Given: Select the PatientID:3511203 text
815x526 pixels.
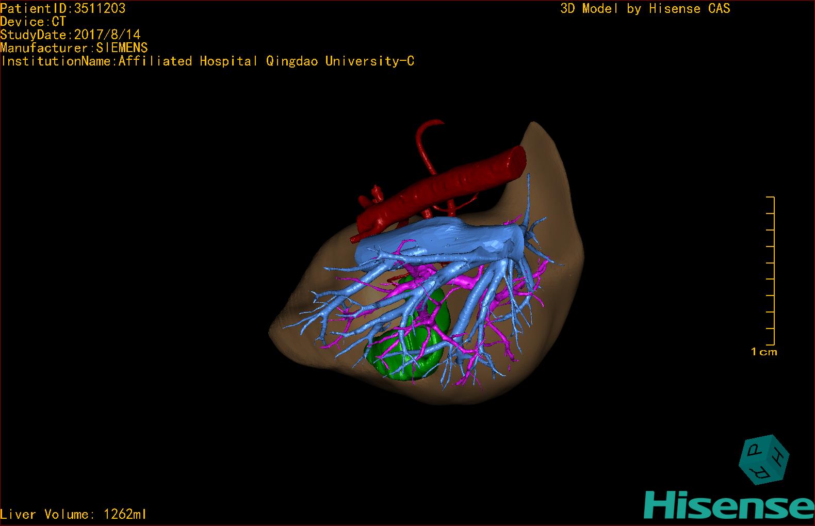Looking at the screenshot, I should [x=63, y=8].
